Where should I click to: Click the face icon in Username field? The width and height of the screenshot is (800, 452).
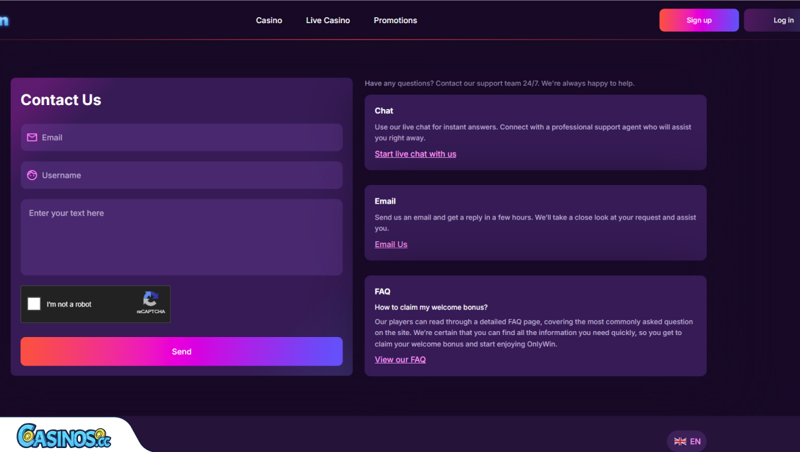[32, 175]
